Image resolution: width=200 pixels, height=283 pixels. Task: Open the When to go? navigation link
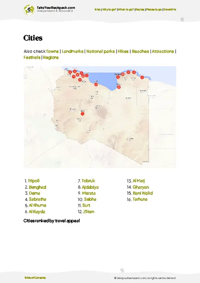[x=126, y=9]
